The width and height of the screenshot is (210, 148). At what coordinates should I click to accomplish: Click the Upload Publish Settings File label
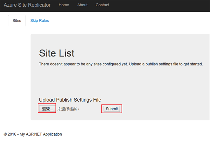click(x=70, y=100)
